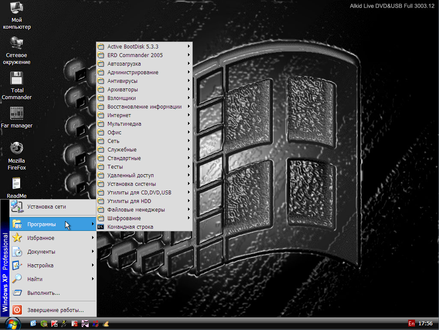439x330 pixels.
Task: Select Восстановление информации menu folder
Action: point(144,107)
